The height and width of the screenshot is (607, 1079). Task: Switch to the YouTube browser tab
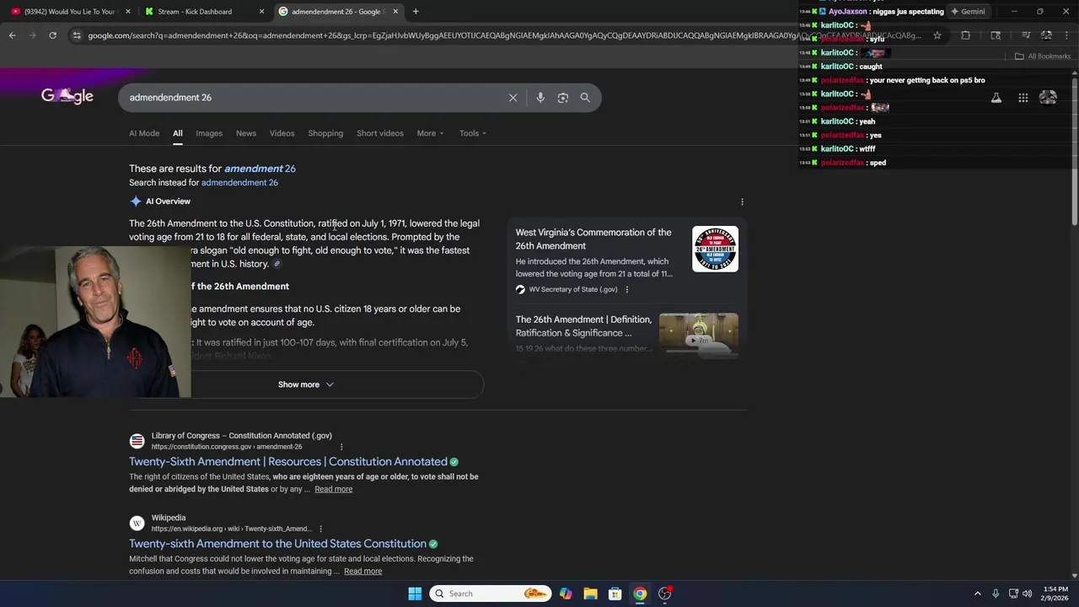pyautogui.click(x=69, y=12)
